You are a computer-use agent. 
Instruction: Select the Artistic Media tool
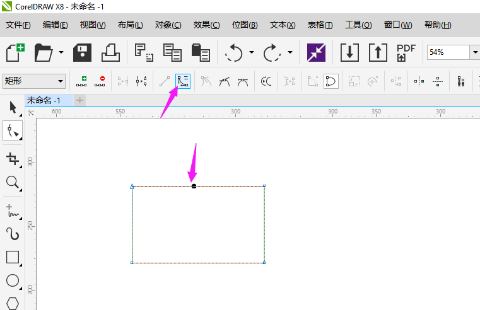13,234
